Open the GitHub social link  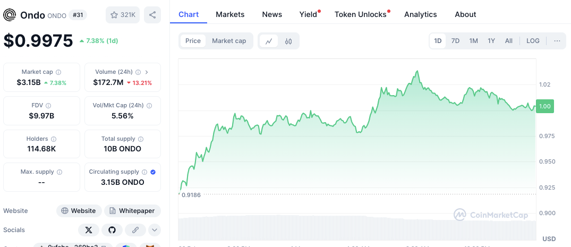click(x=112, y=230)
